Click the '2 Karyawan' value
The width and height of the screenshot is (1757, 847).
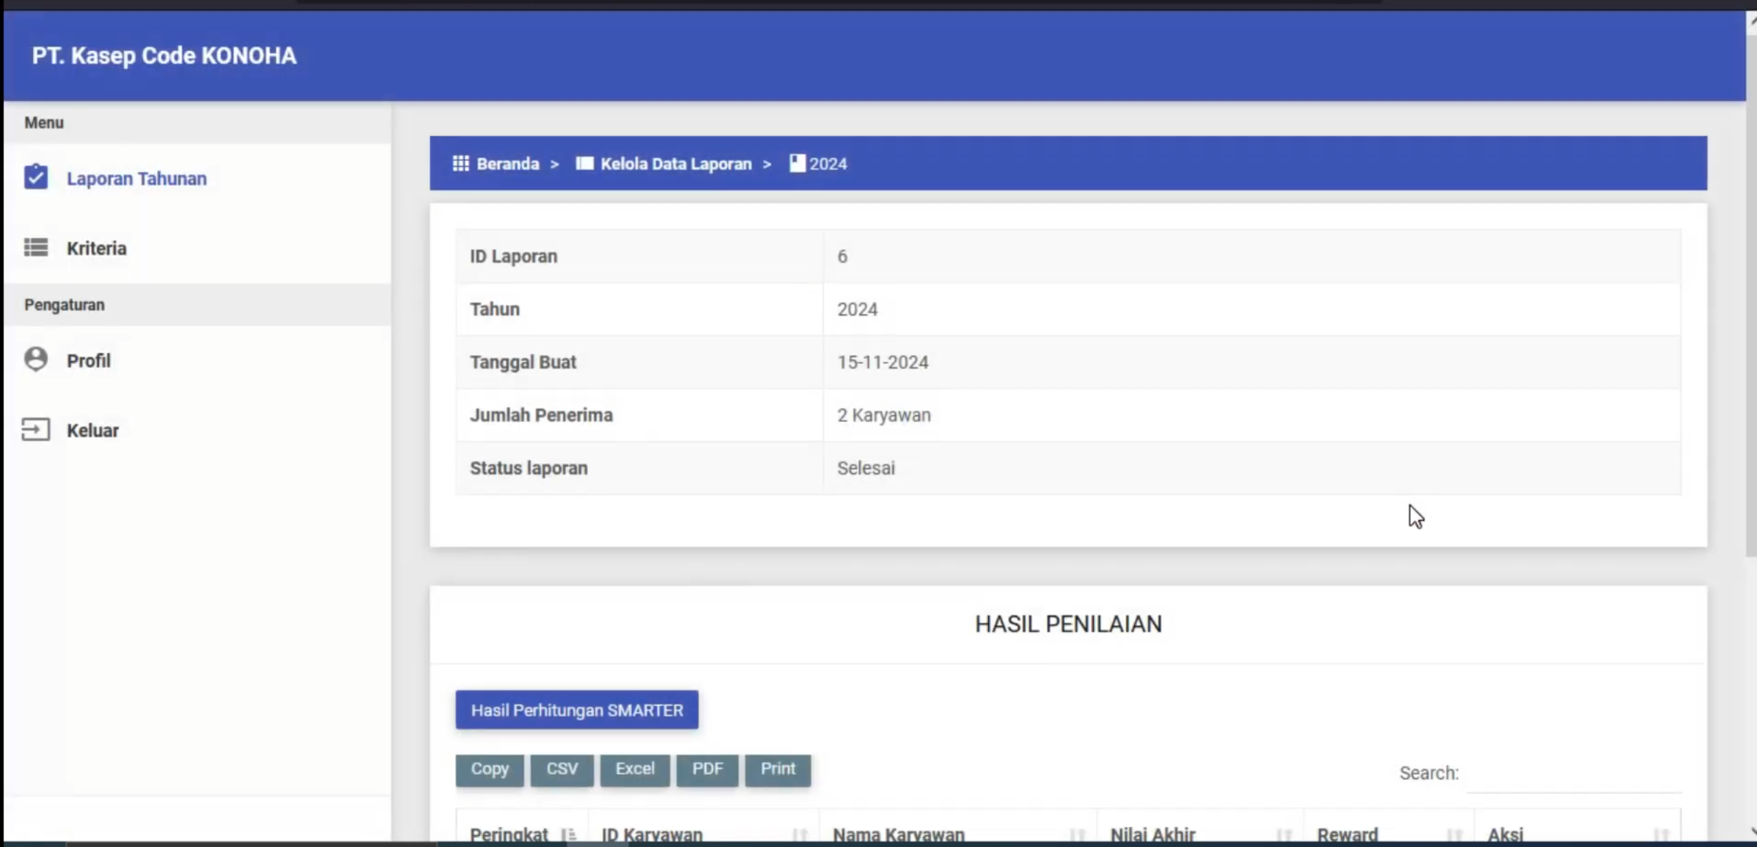click(884, 415)
